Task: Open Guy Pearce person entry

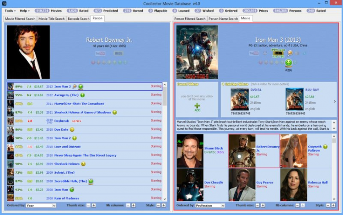Action: click(x=254, y=185)
